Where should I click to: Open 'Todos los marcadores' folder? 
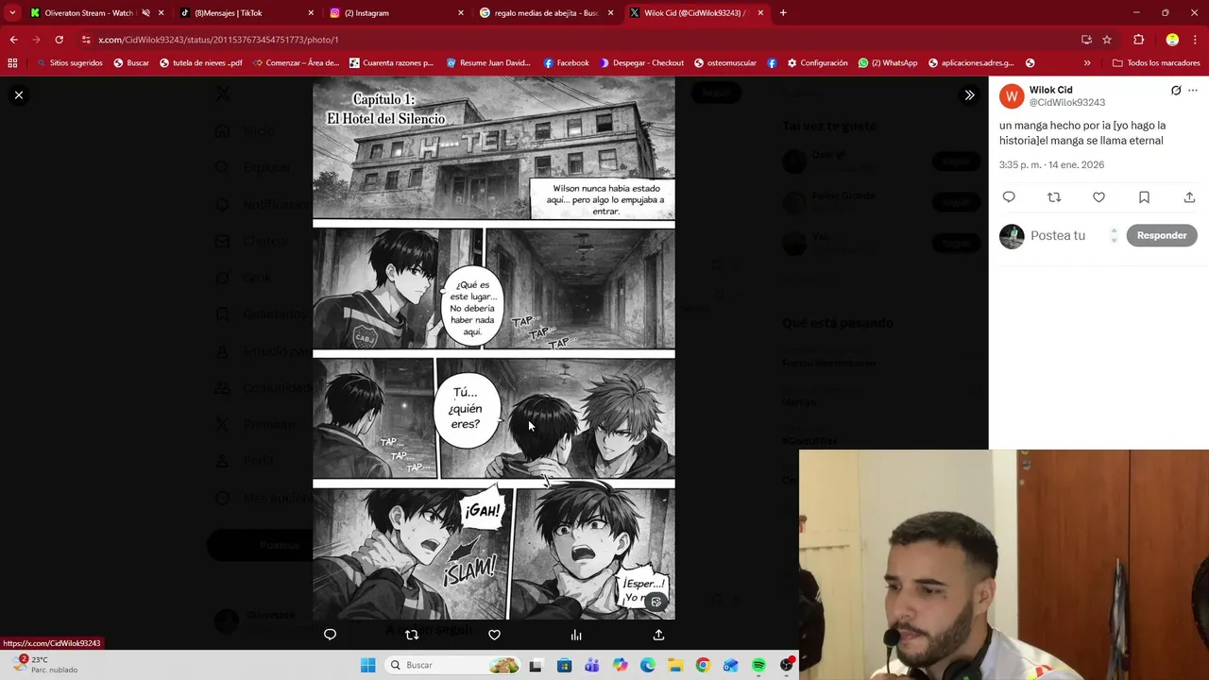[x=1156, y=63]
